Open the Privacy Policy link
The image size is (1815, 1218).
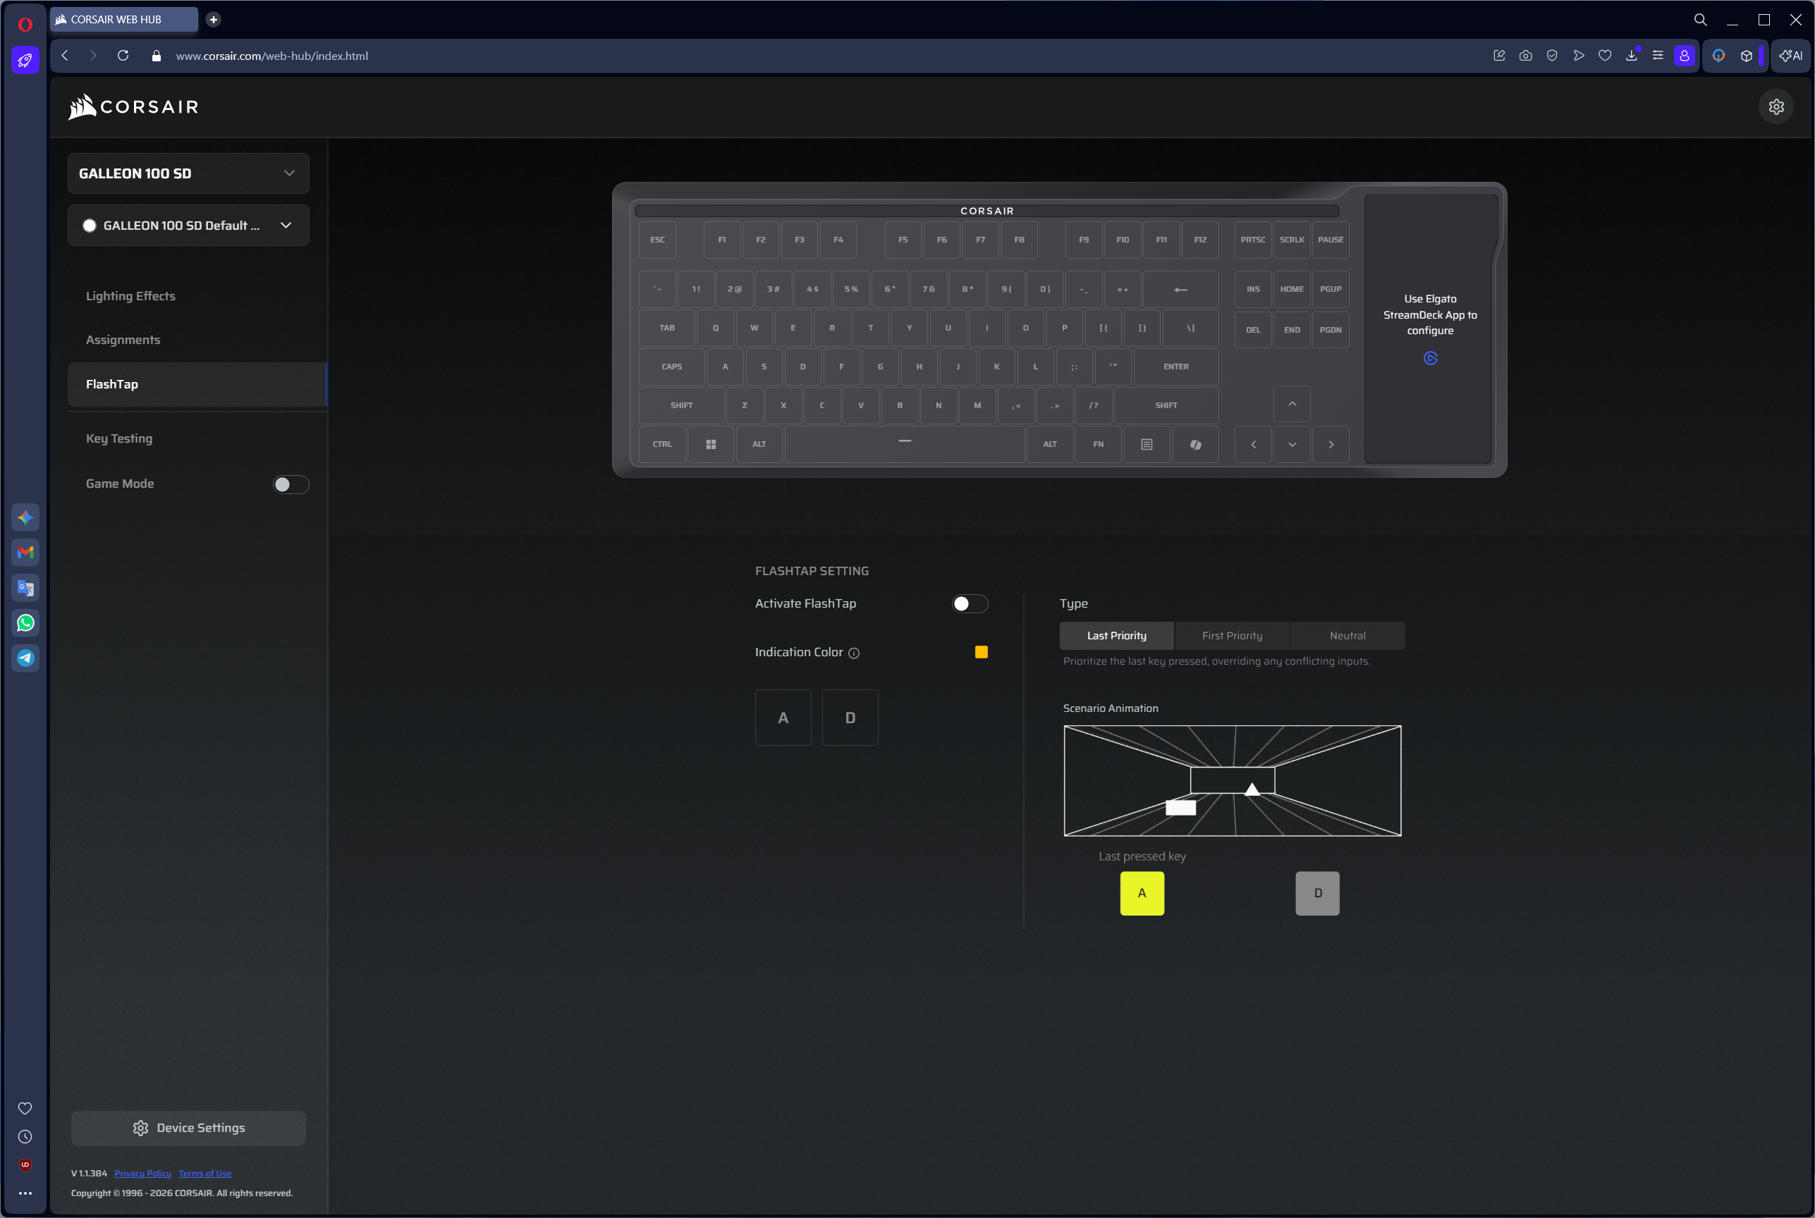tap(142, 1173)
